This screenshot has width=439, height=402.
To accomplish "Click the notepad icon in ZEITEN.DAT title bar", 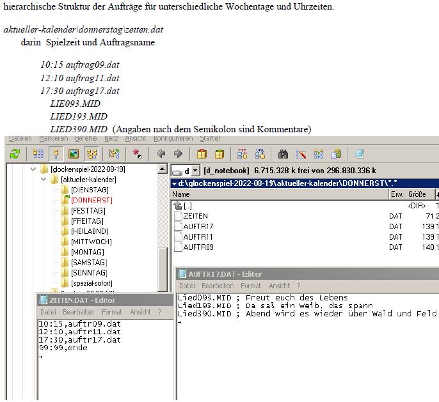I will pos(43,300).
